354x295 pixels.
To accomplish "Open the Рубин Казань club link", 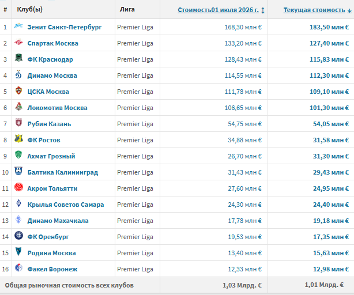I will tap(49, 124).
